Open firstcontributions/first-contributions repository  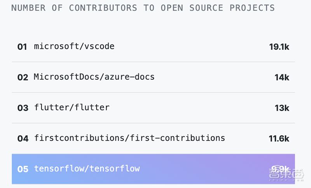pos(129,138)
